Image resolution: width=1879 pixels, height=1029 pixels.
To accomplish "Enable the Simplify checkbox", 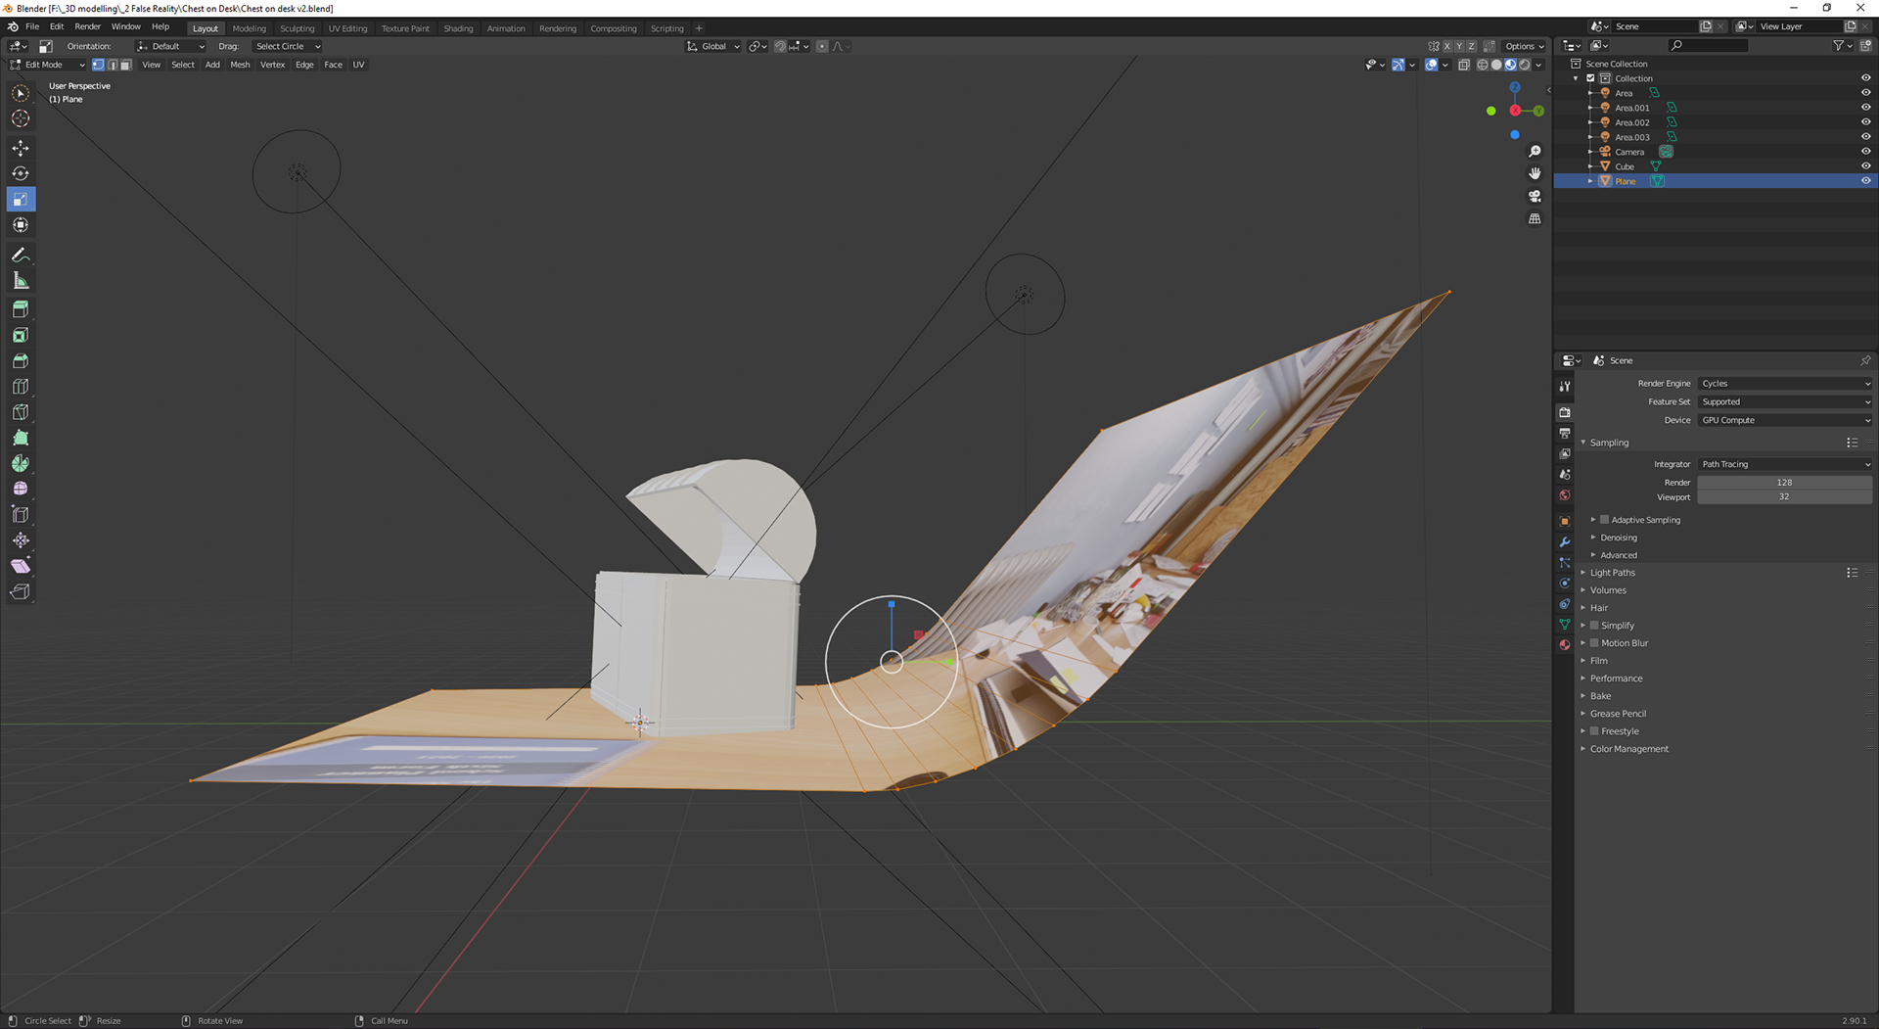I will point(1594,626).
